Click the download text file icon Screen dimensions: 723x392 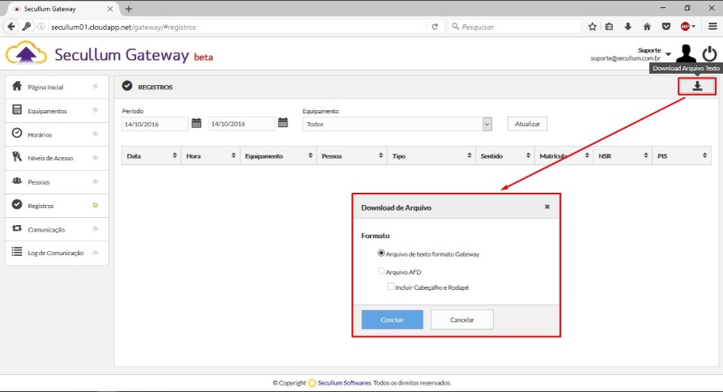[697, 86]
